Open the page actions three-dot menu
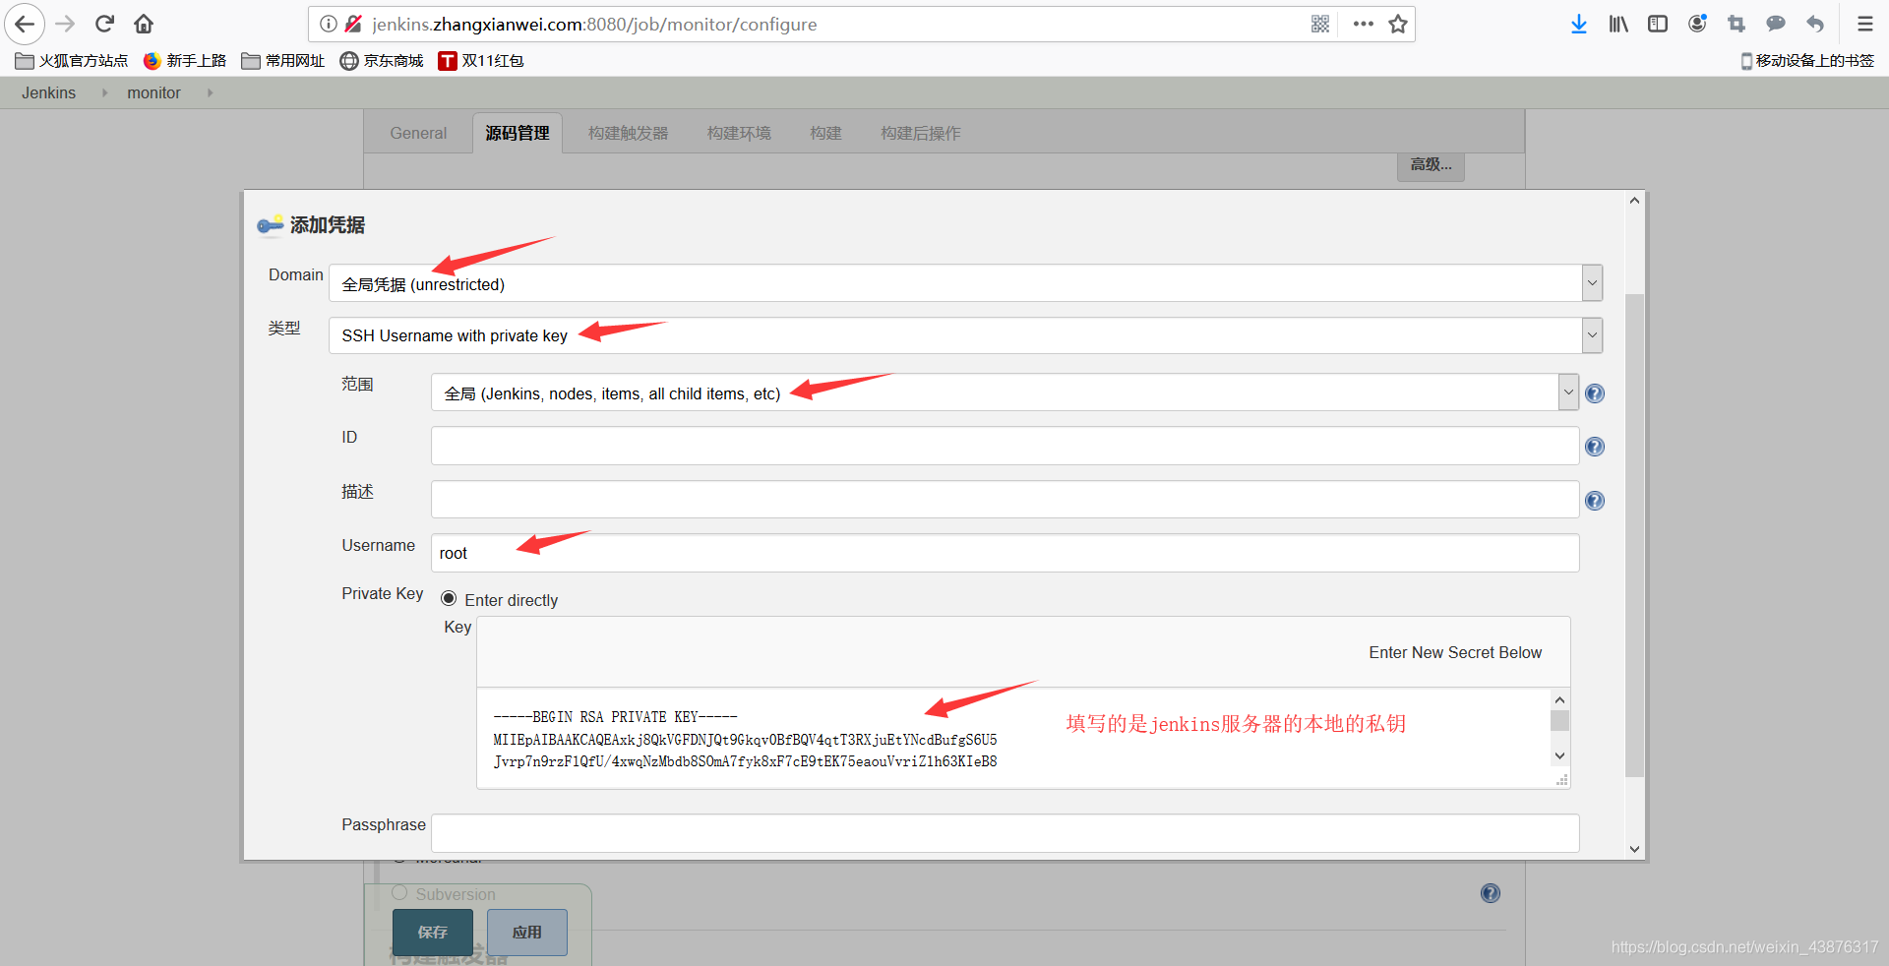Screen dimensions: 1889x966 [x=1363, y=24]
